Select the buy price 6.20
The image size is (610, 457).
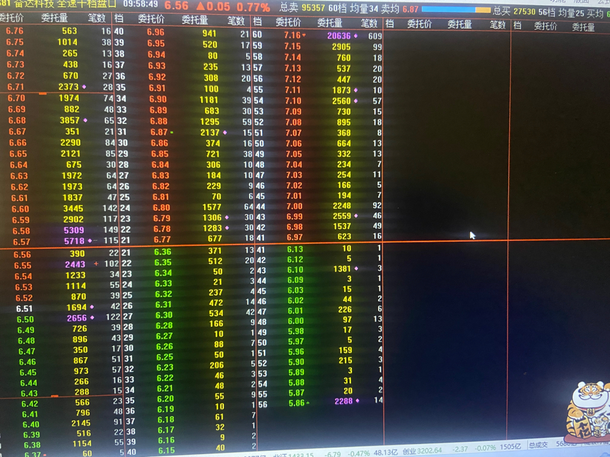click(x=166, y=399)
